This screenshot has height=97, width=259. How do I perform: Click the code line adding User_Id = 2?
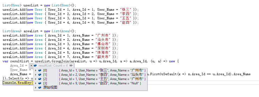coord(71,14)
